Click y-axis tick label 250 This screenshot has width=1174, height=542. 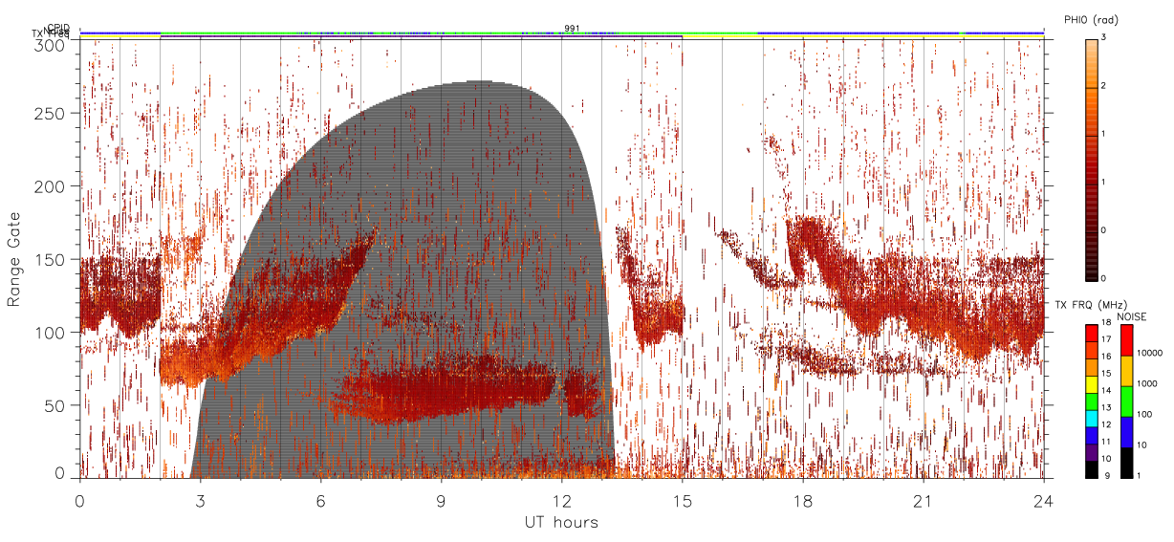(48, 114)
